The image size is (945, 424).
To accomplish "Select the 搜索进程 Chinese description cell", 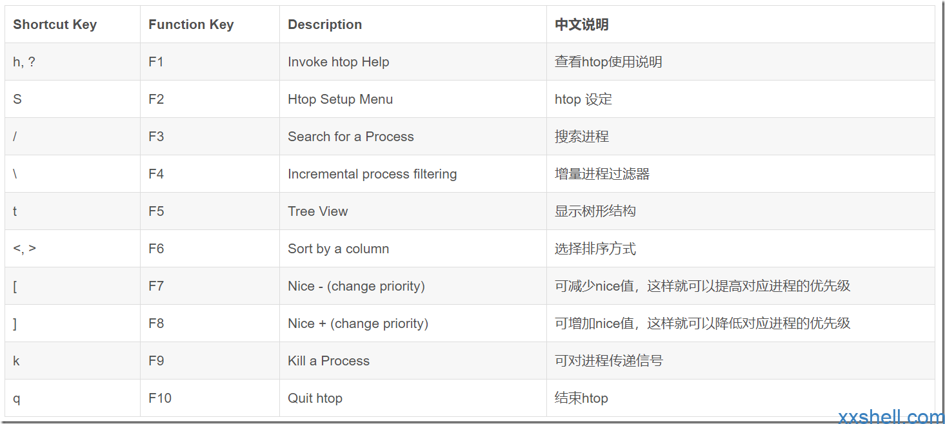I will (741, 137).
